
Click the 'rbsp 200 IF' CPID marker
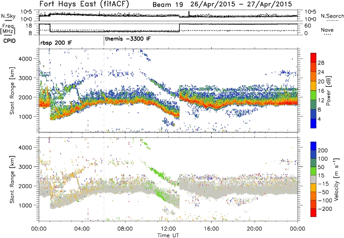(56, 43)
